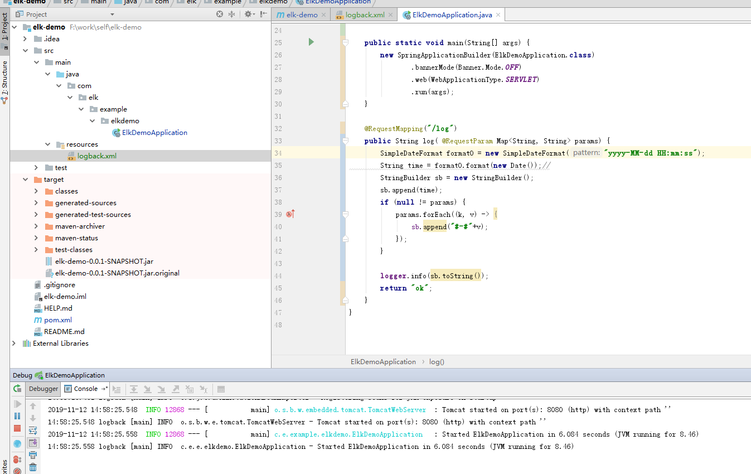751x474 pixels.
Task: Click the globe icon in debug sidebar
Action: pos(17,444)
